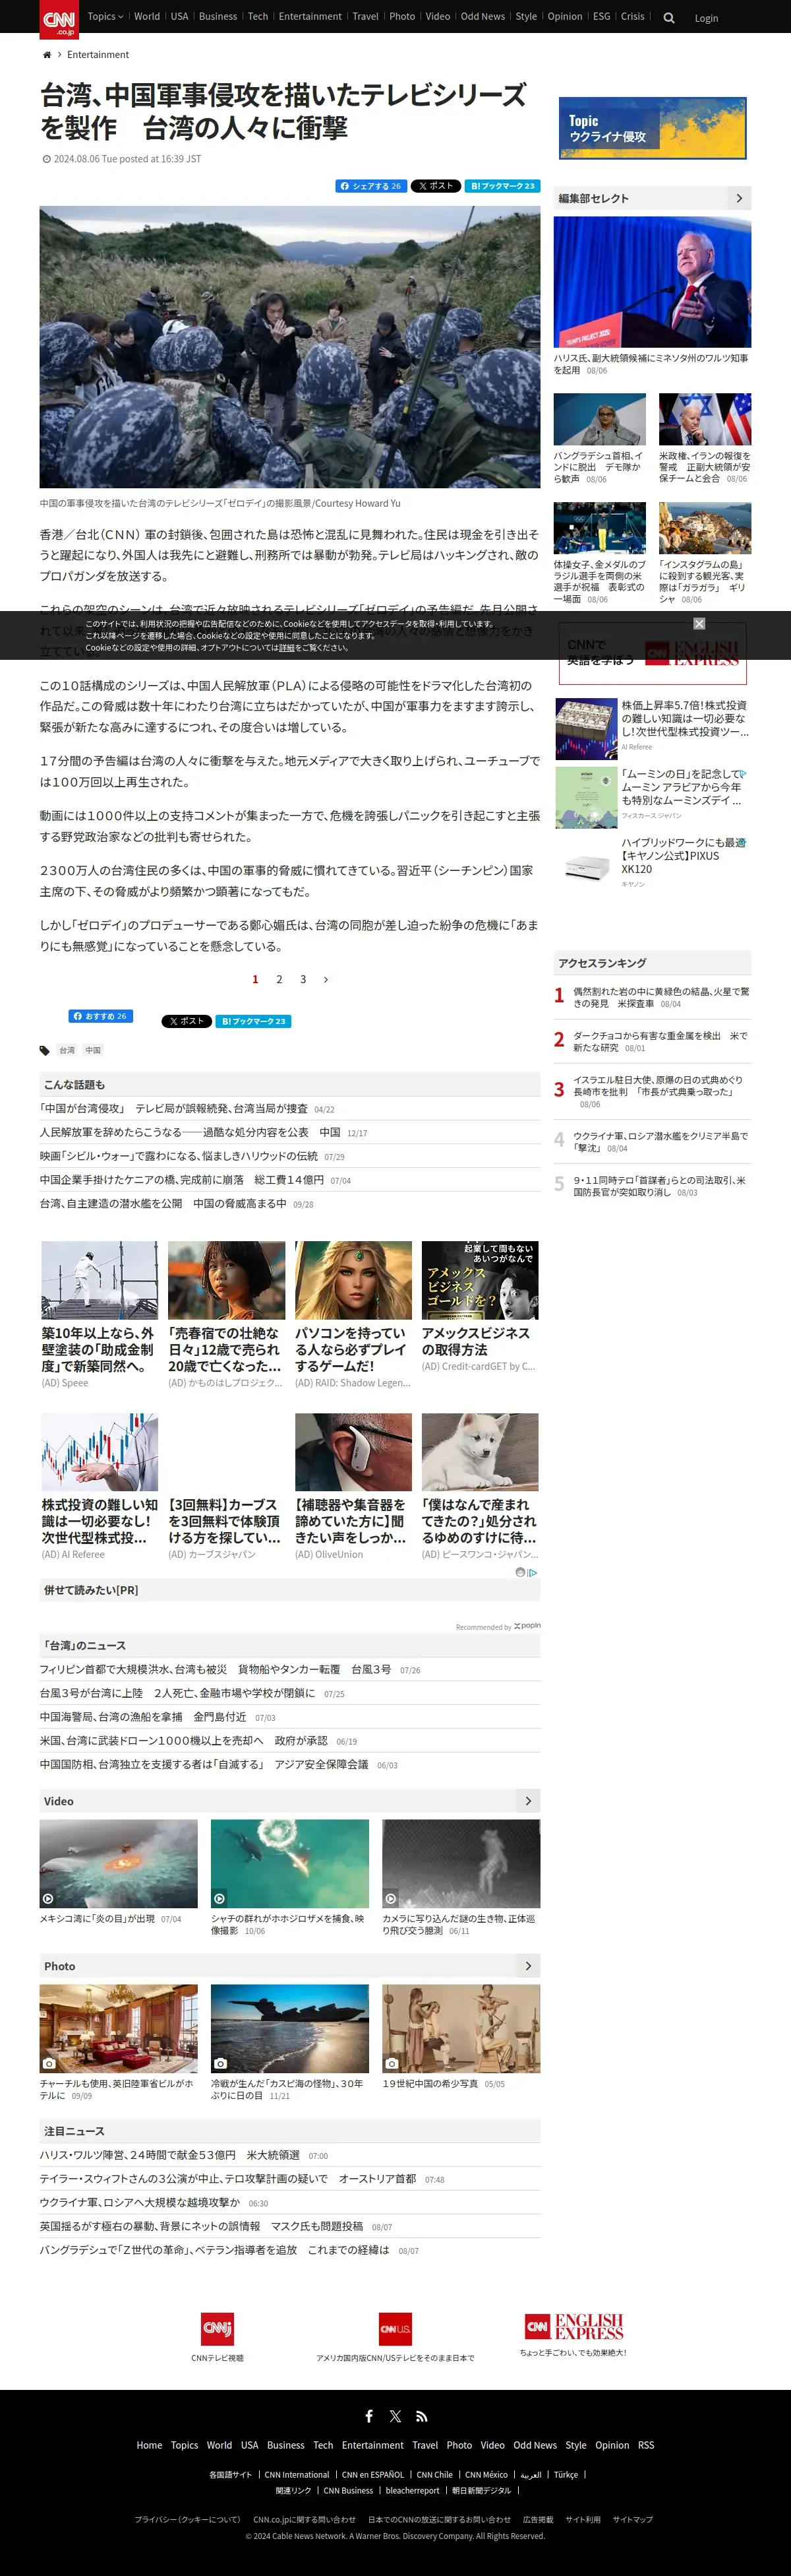
Task: Open Tech in top navigation
Action: click(x=258, y=17)
